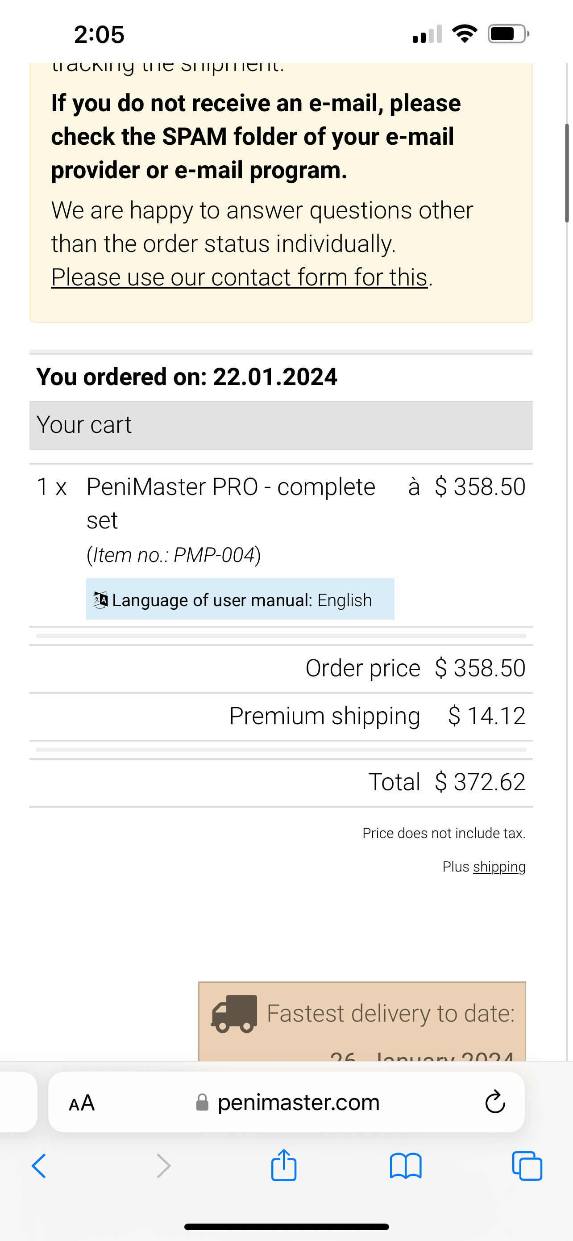Tap the delivery truck icon
The height and width of the screenshot is (1241, 573).
click(x=234, y=1014)
